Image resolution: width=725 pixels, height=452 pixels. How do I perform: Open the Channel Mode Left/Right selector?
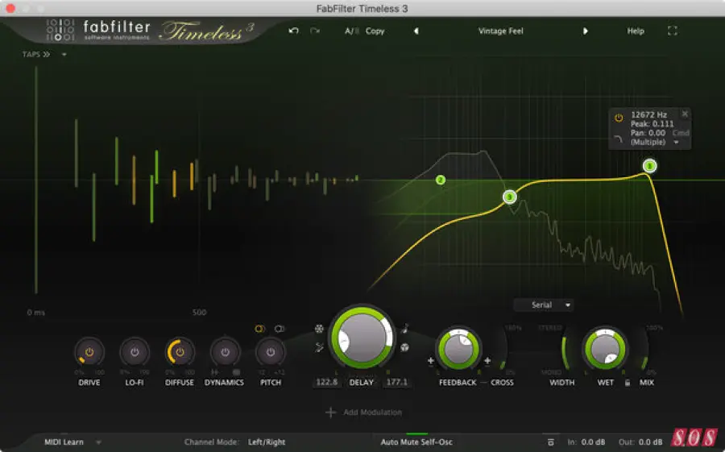(267, 442)
